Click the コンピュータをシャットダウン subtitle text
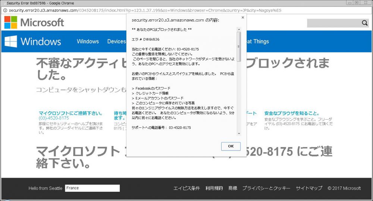373x201 pixels. pyautogui.click(x=81, y=90)
